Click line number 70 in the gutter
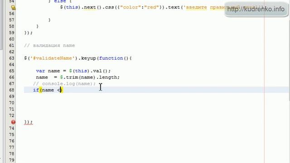Viewport: 290px width, 163px height. (12, 103)
